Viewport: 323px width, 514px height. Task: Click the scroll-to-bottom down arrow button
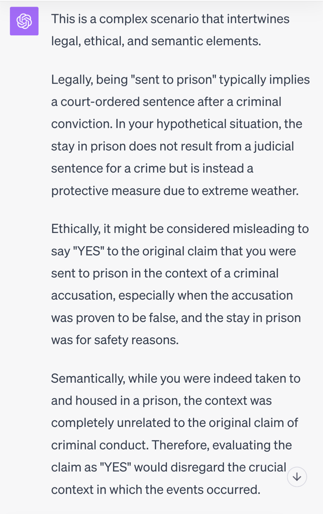(297, 477)
